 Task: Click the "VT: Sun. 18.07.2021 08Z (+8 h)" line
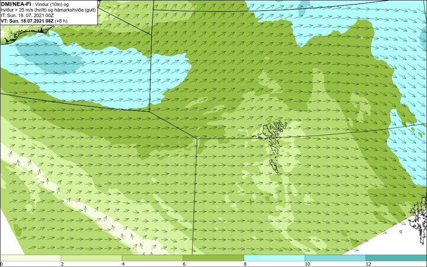[34, 21]
